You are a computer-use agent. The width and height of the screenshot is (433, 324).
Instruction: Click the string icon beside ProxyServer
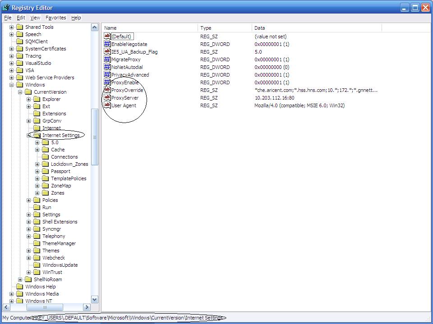coord(107,97)
